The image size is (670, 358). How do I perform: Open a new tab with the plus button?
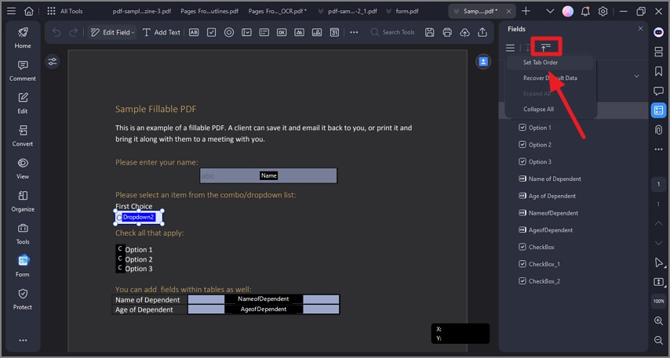[526, 12]
